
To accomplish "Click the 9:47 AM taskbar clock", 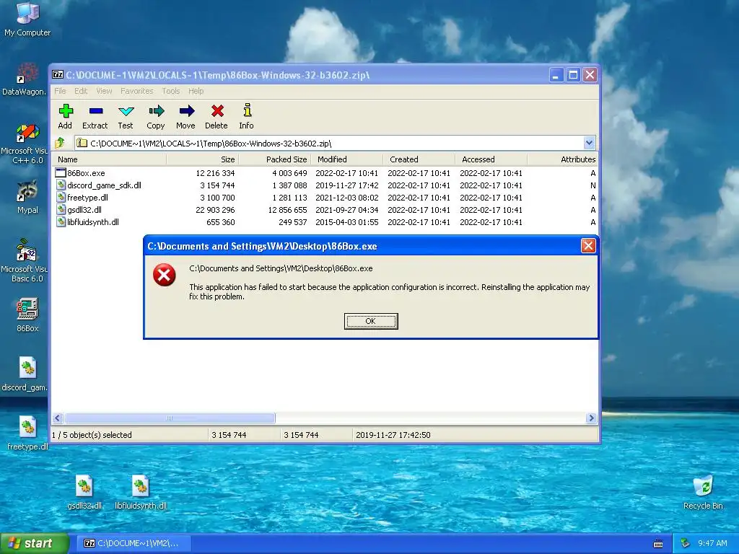I will (x=712, y=543).
